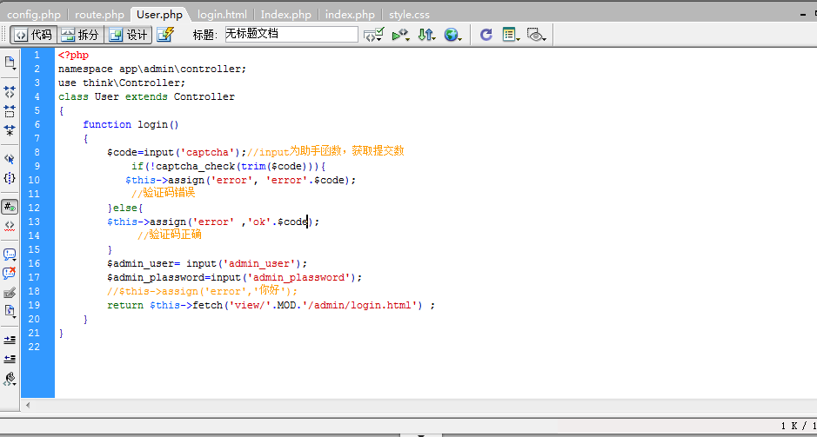Viewport: 817px width, 437px height.
Task: Click the 代码 (Code) view button
Action: coord(33,35)
